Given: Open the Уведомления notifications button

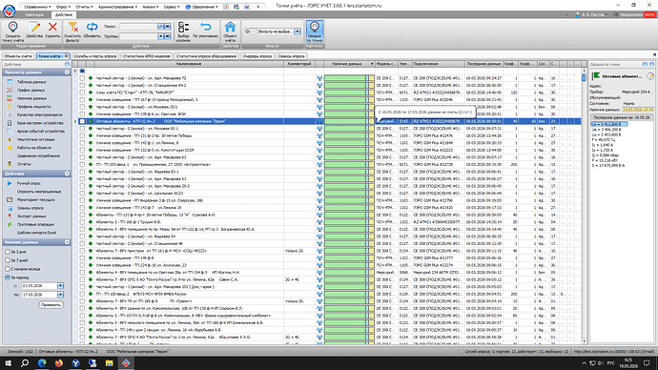Looking at the screenshot, I should [x=634, y=14].
